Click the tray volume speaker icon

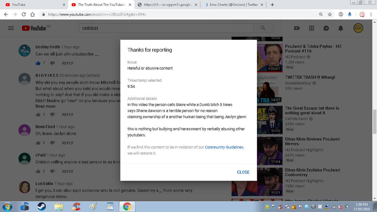(340, 207)
